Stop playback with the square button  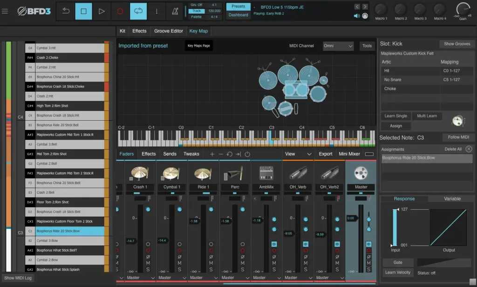(83, 11)
